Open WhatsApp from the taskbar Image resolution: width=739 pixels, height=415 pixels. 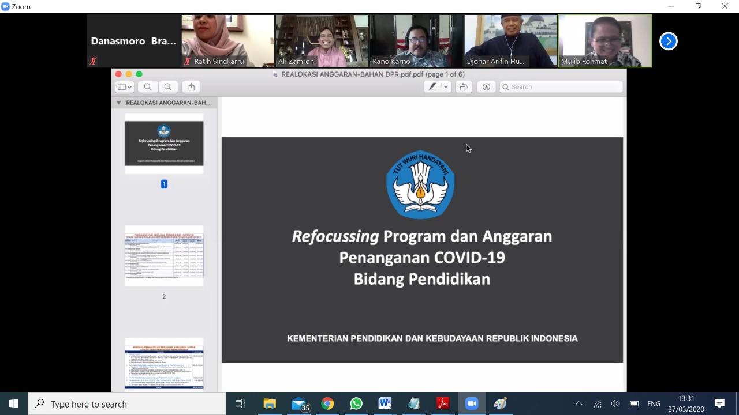(356, 403)
